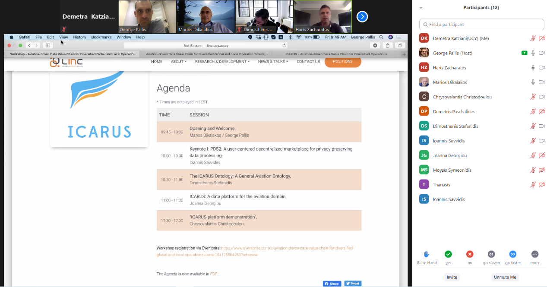Toggle Marios Dikaiakos's microphone icon
The width and height of the screenshot is (547, 287).
[533, 82]
